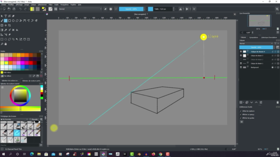Select the Fill bucket tool
This screenshot has width=280, height=157.
[x=17, y=30]
